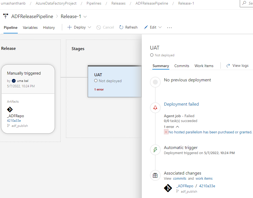Viewport: 253px width, 198px height.
Task: Click the git icon beside _ADFRepo / 4210a33e
Action: point(168,188)
